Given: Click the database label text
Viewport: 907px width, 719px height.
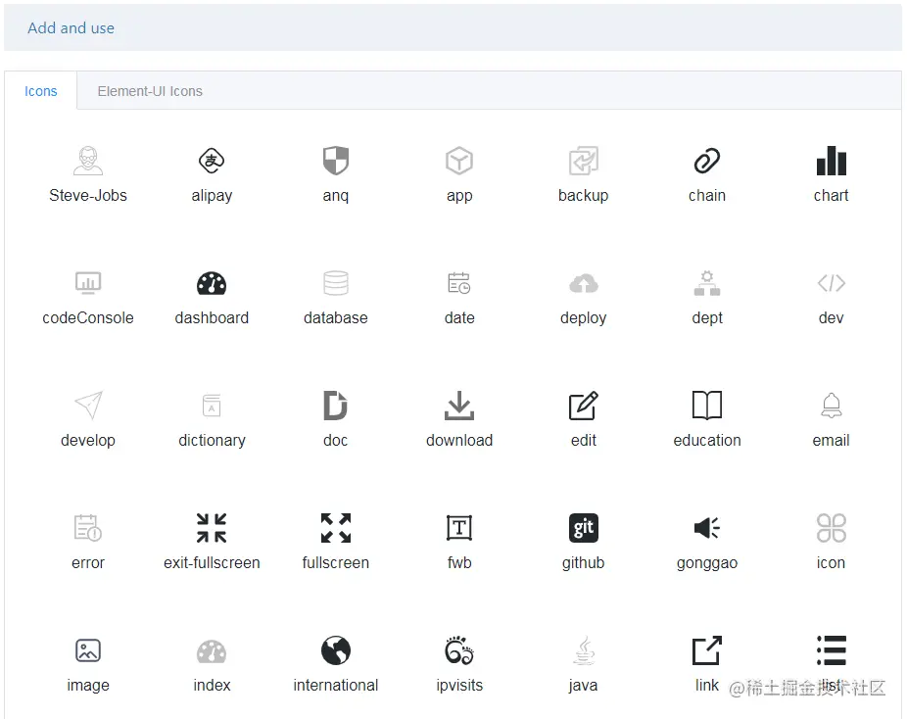Looking at the screenshot, I should pos(336,317).
